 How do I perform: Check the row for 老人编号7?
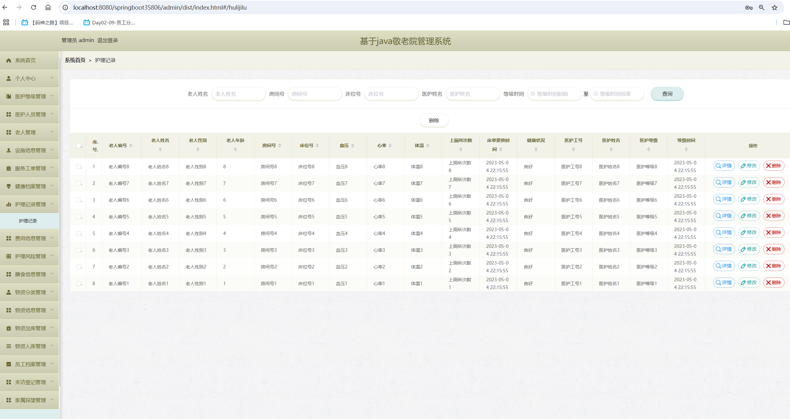click(79, 183)
